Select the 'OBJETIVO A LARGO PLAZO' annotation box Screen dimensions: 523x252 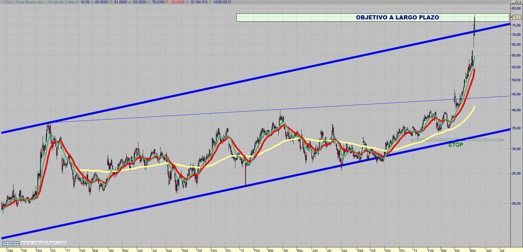373,17
